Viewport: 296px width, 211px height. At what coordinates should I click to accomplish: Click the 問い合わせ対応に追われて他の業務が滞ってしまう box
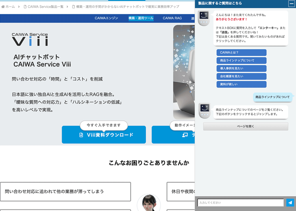coord(65,192)
